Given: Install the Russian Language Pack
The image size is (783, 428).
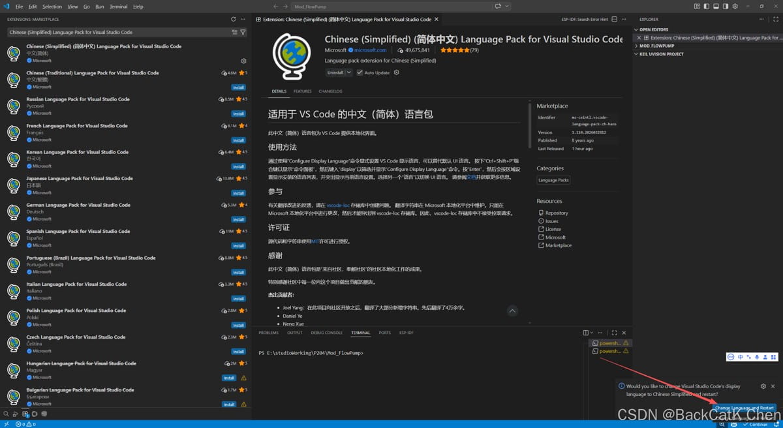Looking at the screenshot, I should [238, 114].
